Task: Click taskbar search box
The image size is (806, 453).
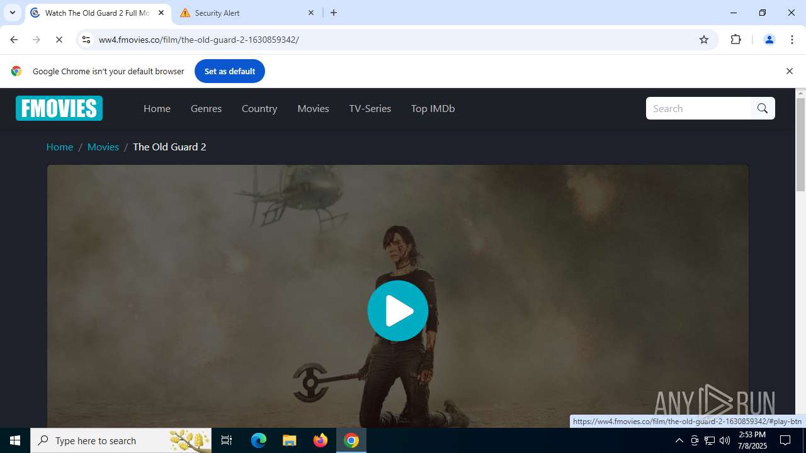Action: click(122, 440)
